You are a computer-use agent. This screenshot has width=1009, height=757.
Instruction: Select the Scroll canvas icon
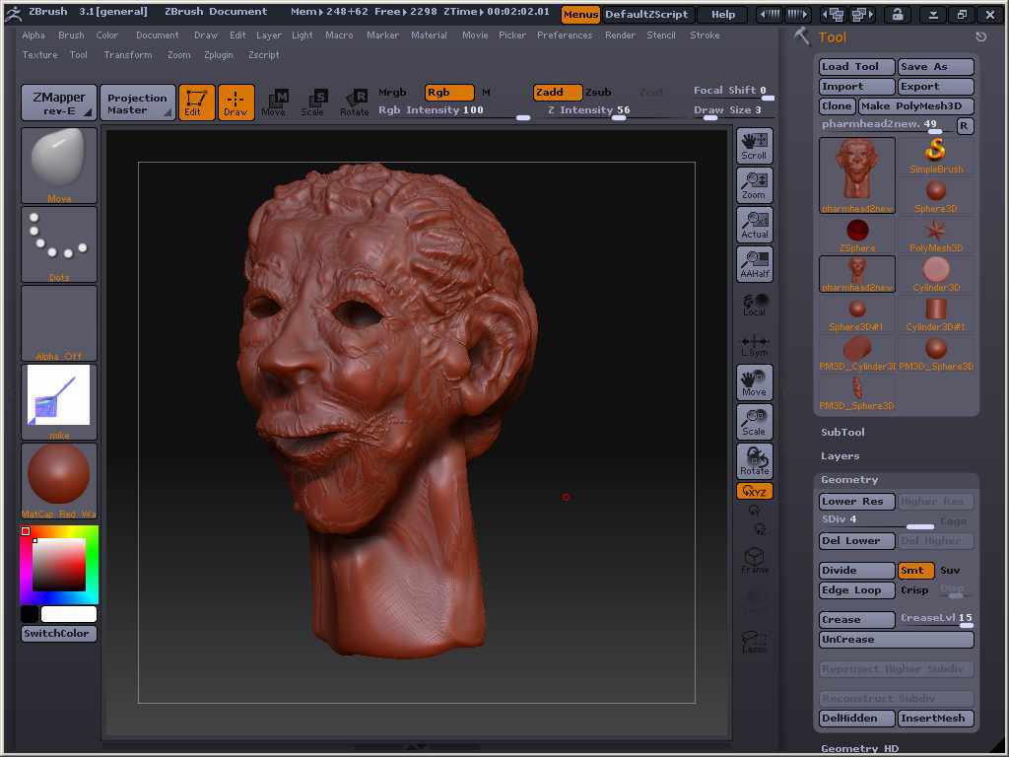pos(754,145)
